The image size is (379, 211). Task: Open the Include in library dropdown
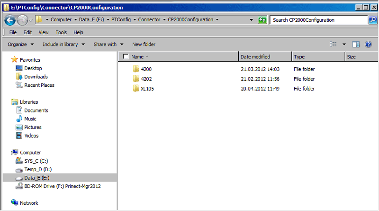[x=63, y=44]
